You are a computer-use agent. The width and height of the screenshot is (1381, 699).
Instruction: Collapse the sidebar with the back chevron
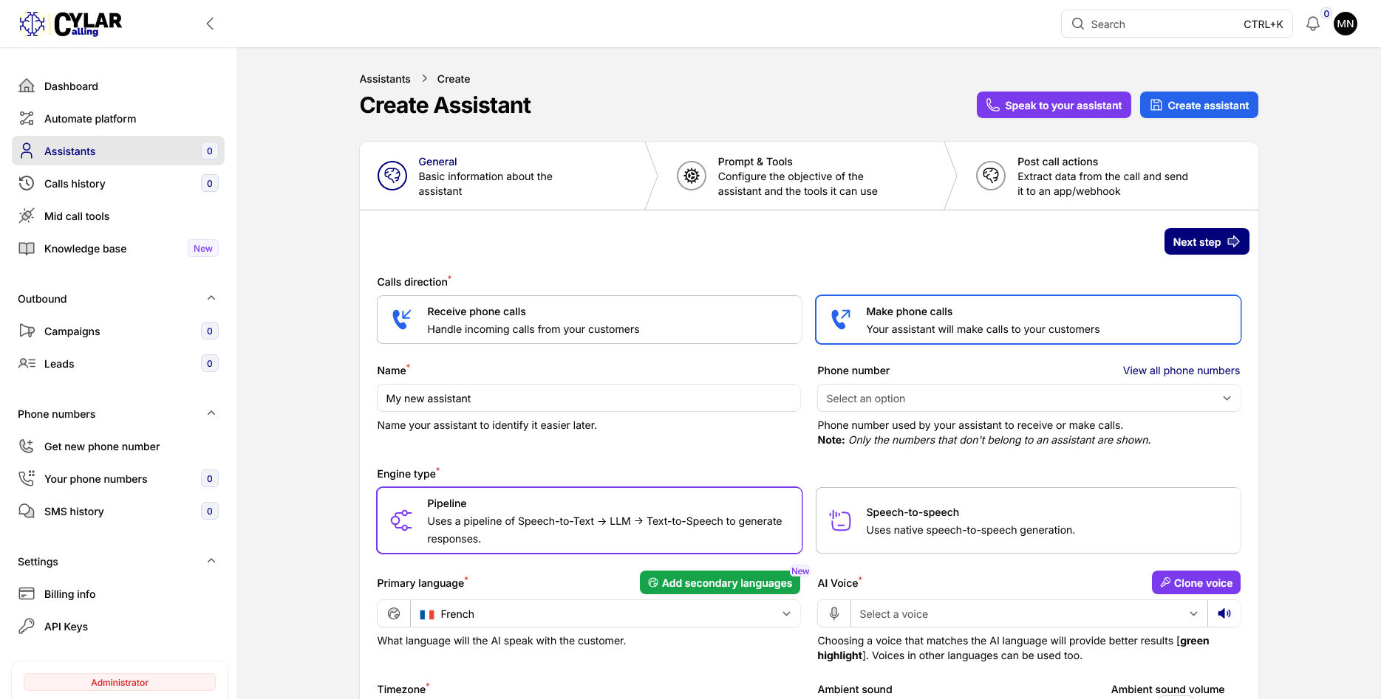point(210,24)
